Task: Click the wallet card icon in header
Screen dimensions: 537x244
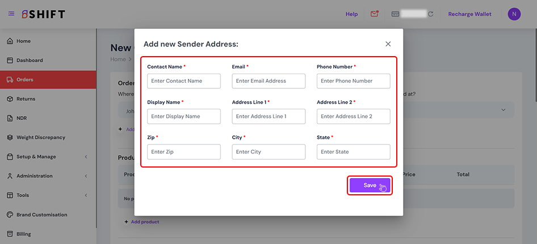Action: pos(396,14)
